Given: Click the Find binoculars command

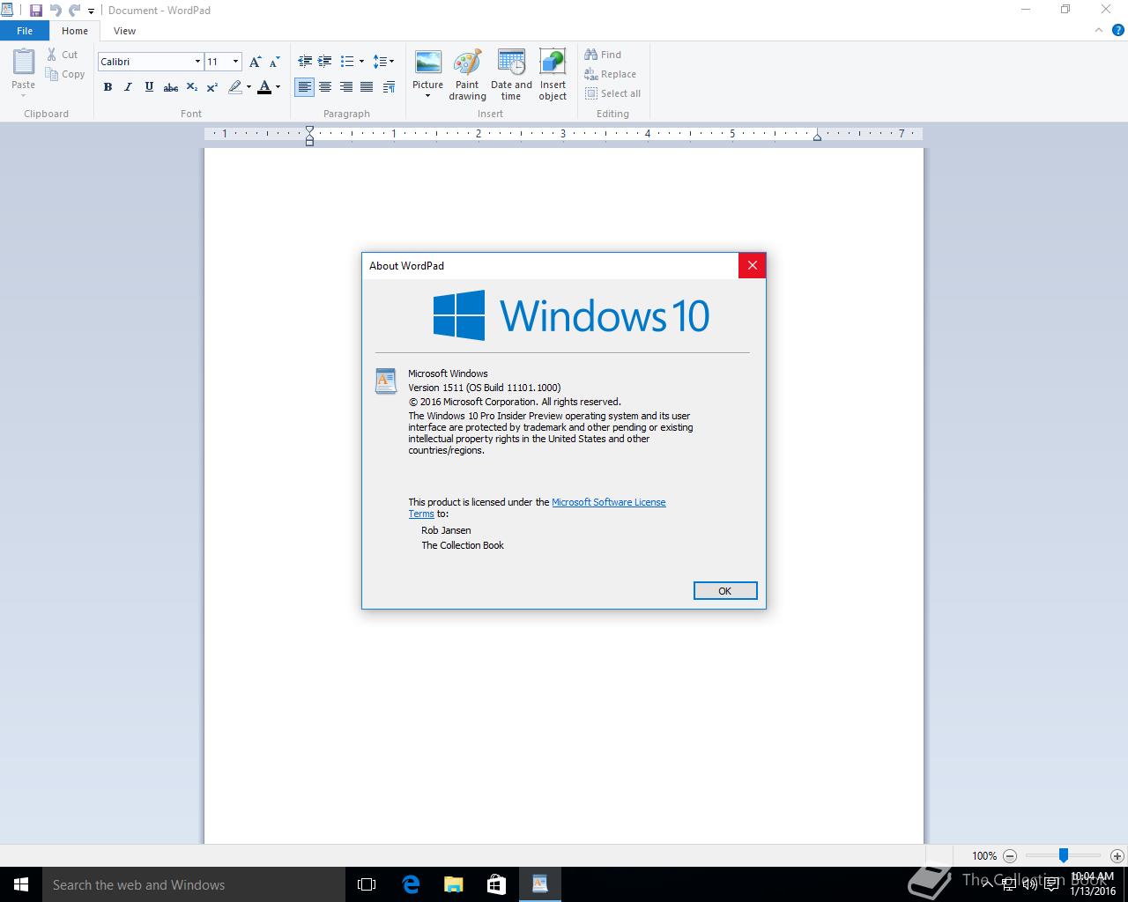Looking at the screenshot, I should (603, 55).
